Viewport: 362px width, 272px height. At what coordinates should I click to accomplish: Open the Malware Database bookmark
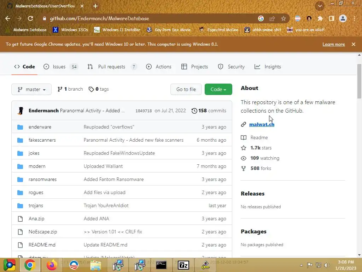pos(26,30)
